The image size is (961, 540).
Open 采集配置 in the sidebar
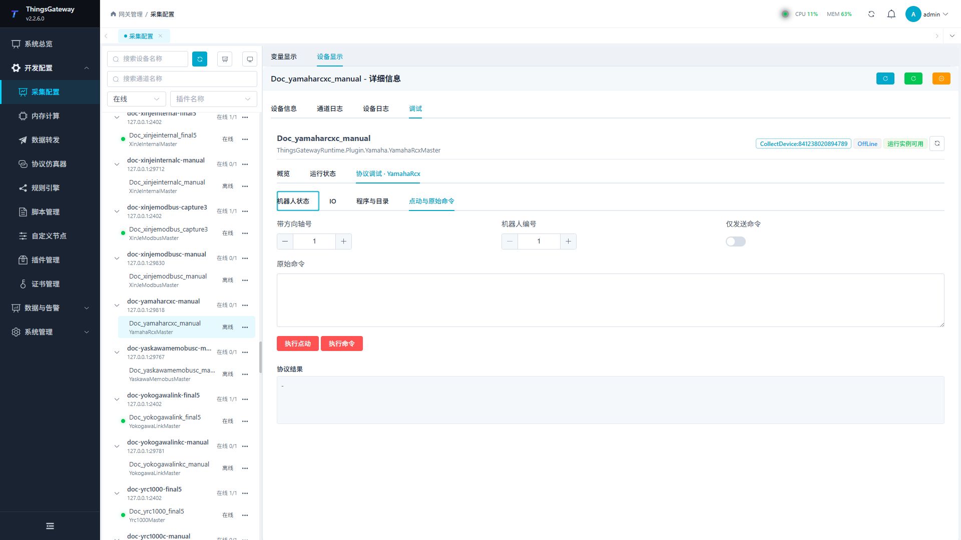(50, 92)
